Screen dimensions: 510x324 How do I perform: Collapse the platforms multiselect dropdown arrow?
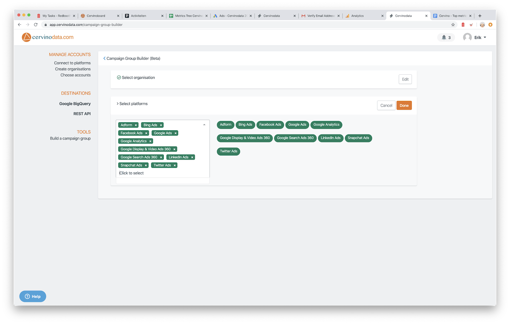[204, 125]
